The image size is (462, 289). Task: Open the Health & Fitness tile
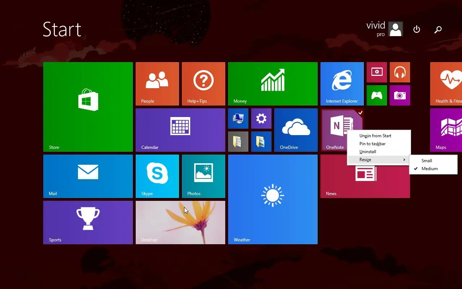[446, 84]
